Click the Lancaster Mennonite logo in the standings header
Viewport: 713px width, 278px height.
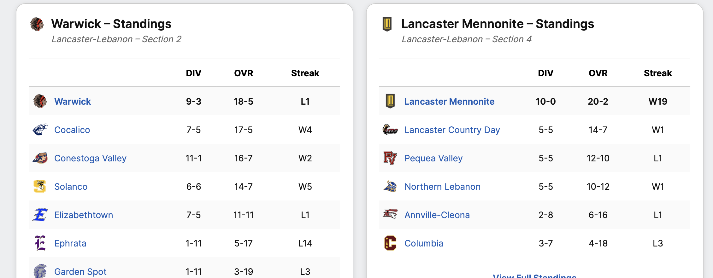pyautogui.click(x=387, y=24)
